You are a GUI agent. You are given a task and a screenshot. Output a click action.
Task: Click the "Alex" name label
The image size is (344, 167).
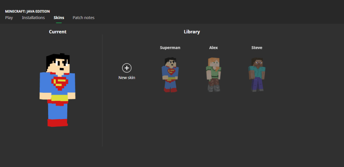(x=213, y=48)
